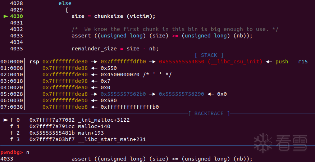Click the green current-line arrow at line 4030
315x162 pixels.
(x=6, y=16)
